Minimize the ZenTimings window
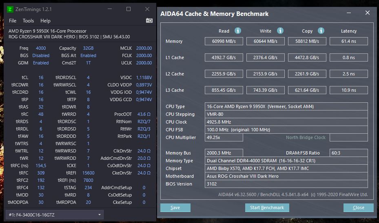Image resolution: width=379 pixels, height=223 pixels. coord(110,9)
